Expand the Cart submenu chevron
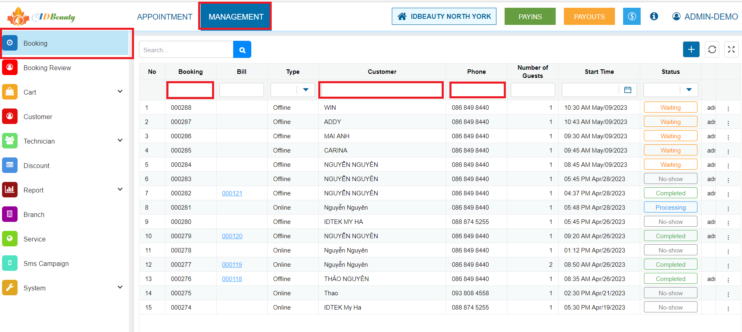742x332 pixels. point(120,91)
